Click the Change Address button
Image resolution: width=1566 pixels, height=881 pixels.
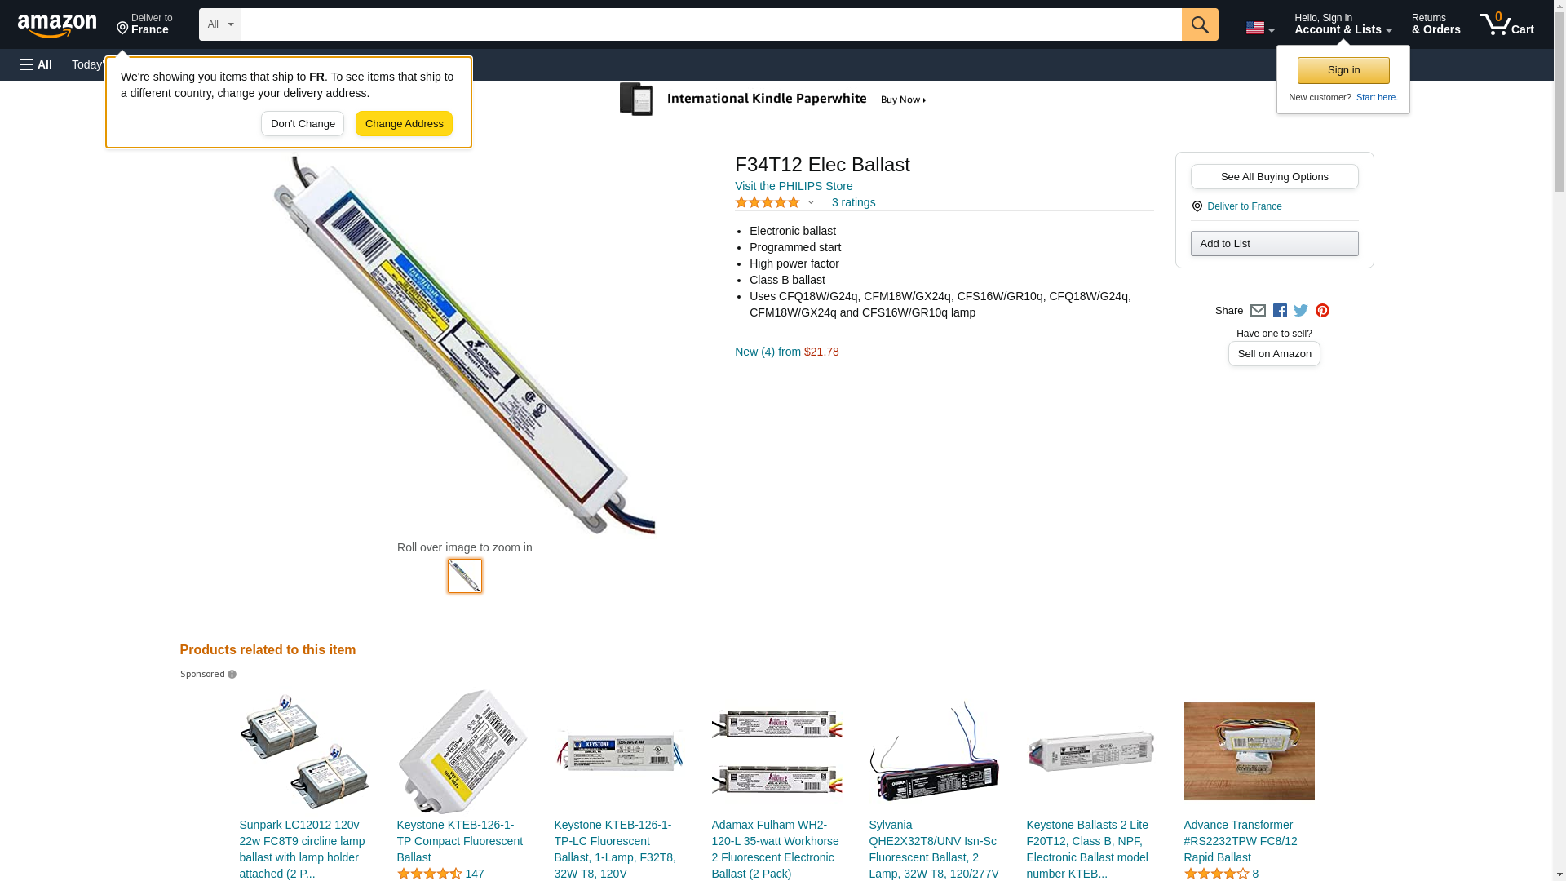pos(404,124)
